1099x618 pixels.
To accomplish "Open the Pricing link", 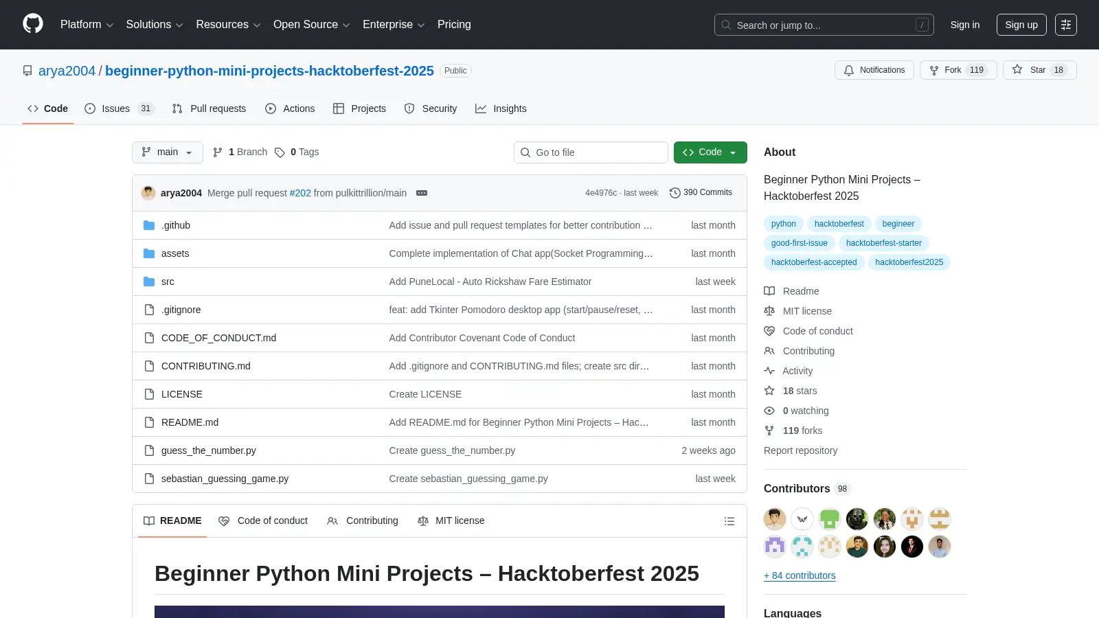I will 454,25.
